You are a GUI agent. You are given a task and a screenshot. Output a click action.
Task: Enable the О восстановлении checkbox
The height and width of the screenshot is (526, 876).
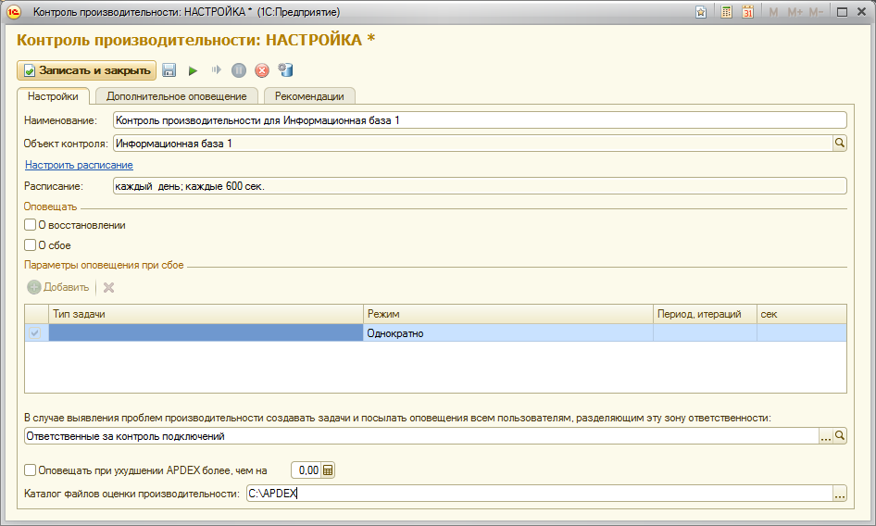click(x=31, y=225)
